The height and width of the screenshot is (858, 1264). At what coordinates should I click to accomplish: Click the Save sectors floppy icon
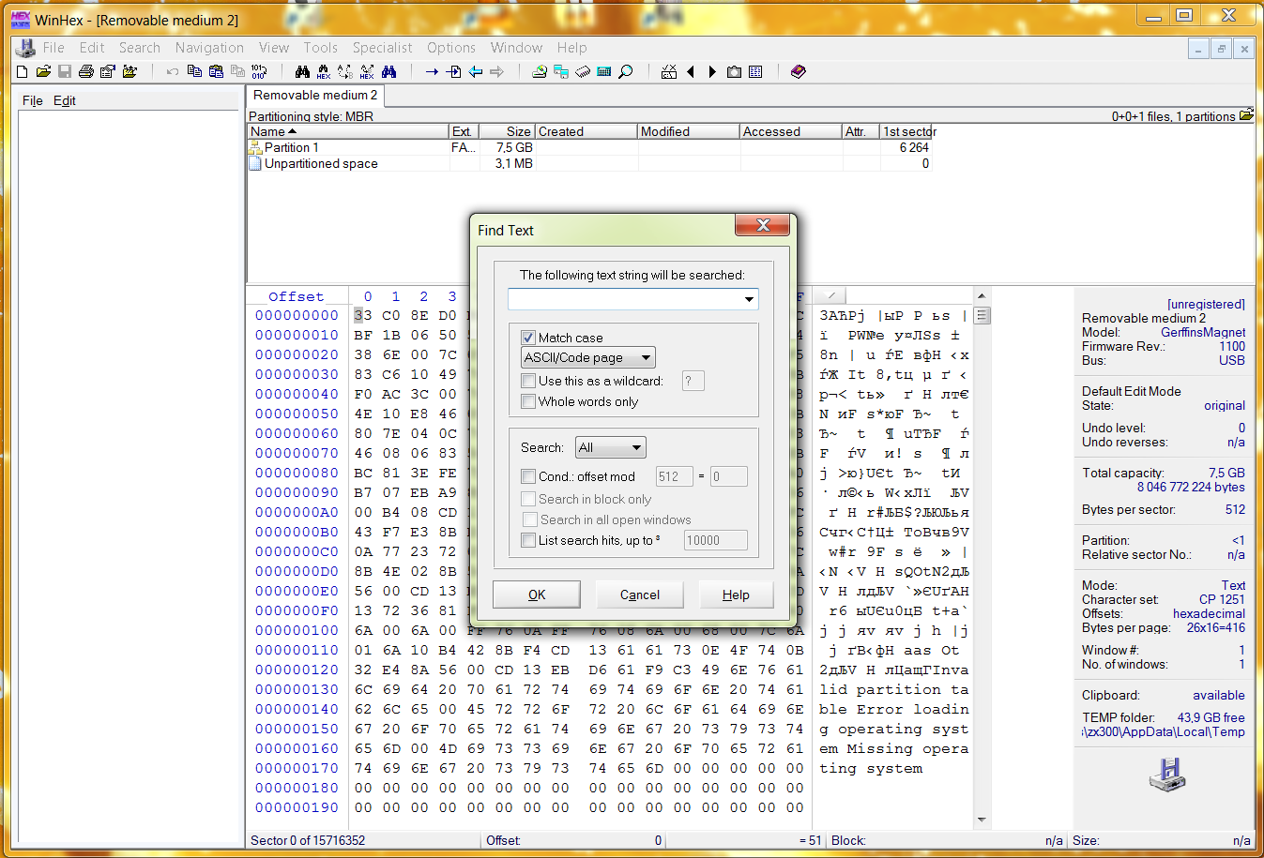click(x=65, y=71)
